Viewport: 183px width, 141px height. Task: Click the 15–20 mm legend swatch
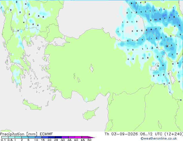click(45, 137)
